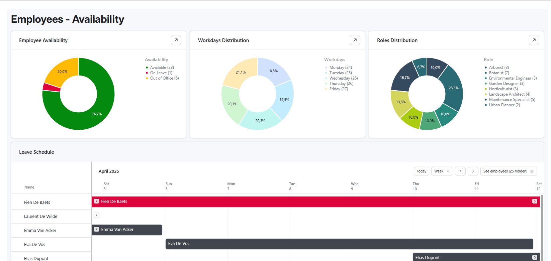Viewport: 551px width, 261px height.
Task: Toggle Garden Designer legend item
Action: pos(504,84)
